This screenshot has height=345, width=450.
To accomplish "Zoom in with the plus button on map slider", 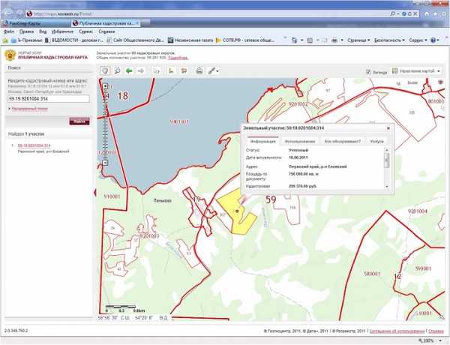I will pos(105,85).
